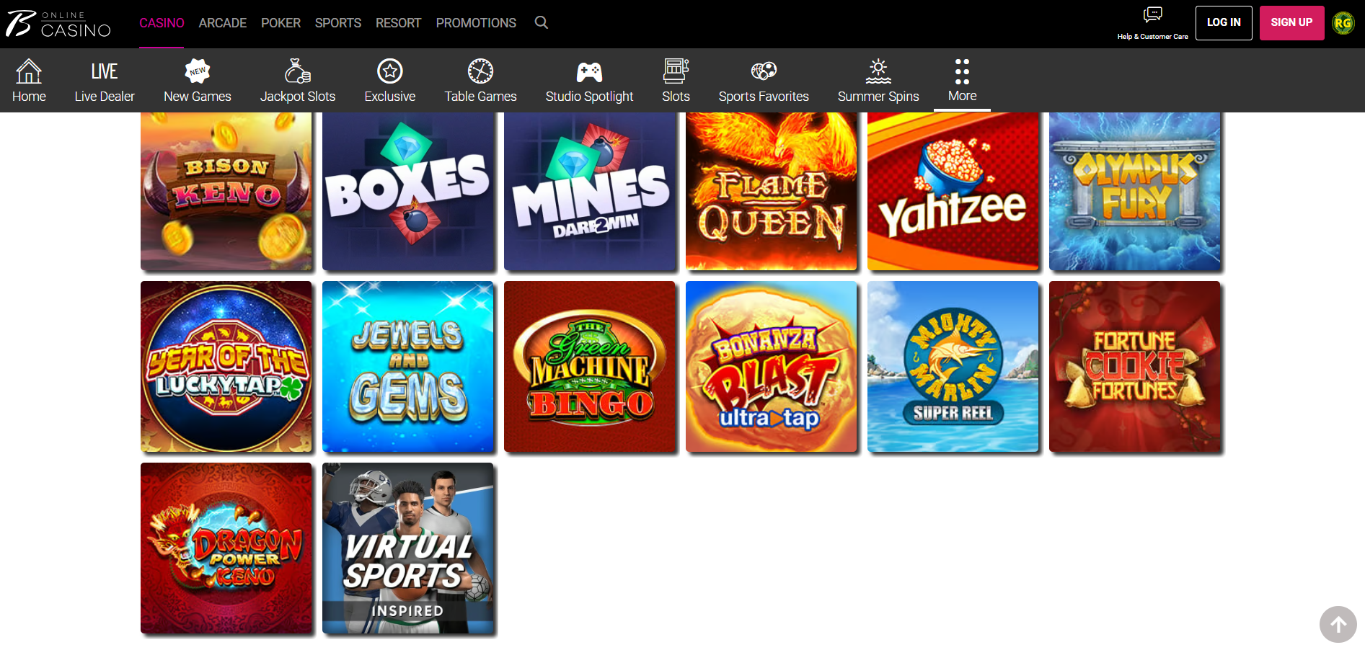Open Jewels and Gems game

408,367
